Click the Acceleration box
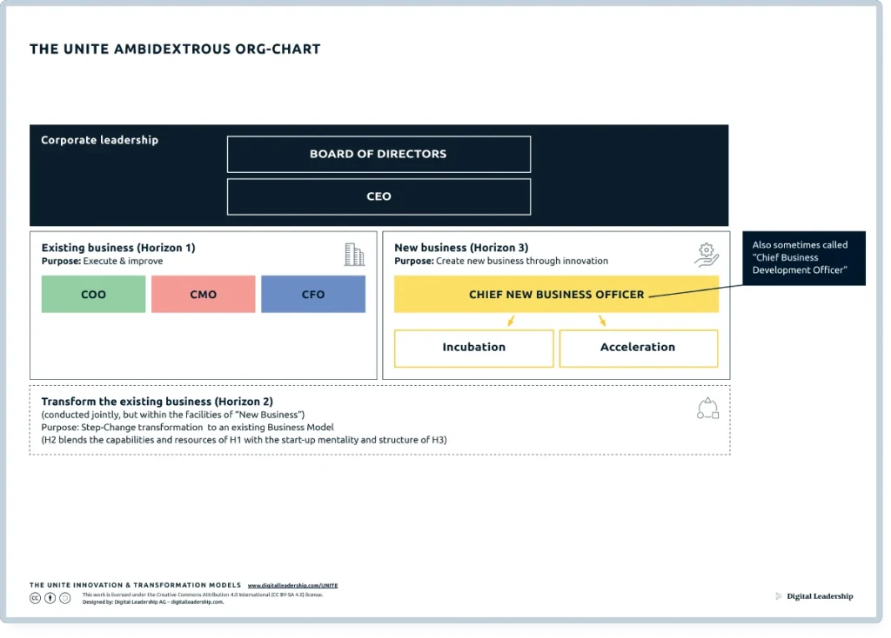This screenshot has height=638, width=891. 638,348
